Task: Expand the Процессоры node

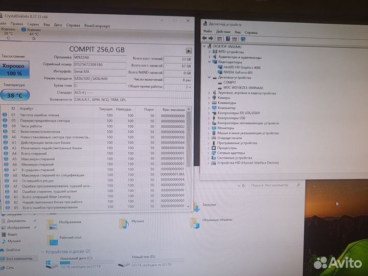Action: 209,148
